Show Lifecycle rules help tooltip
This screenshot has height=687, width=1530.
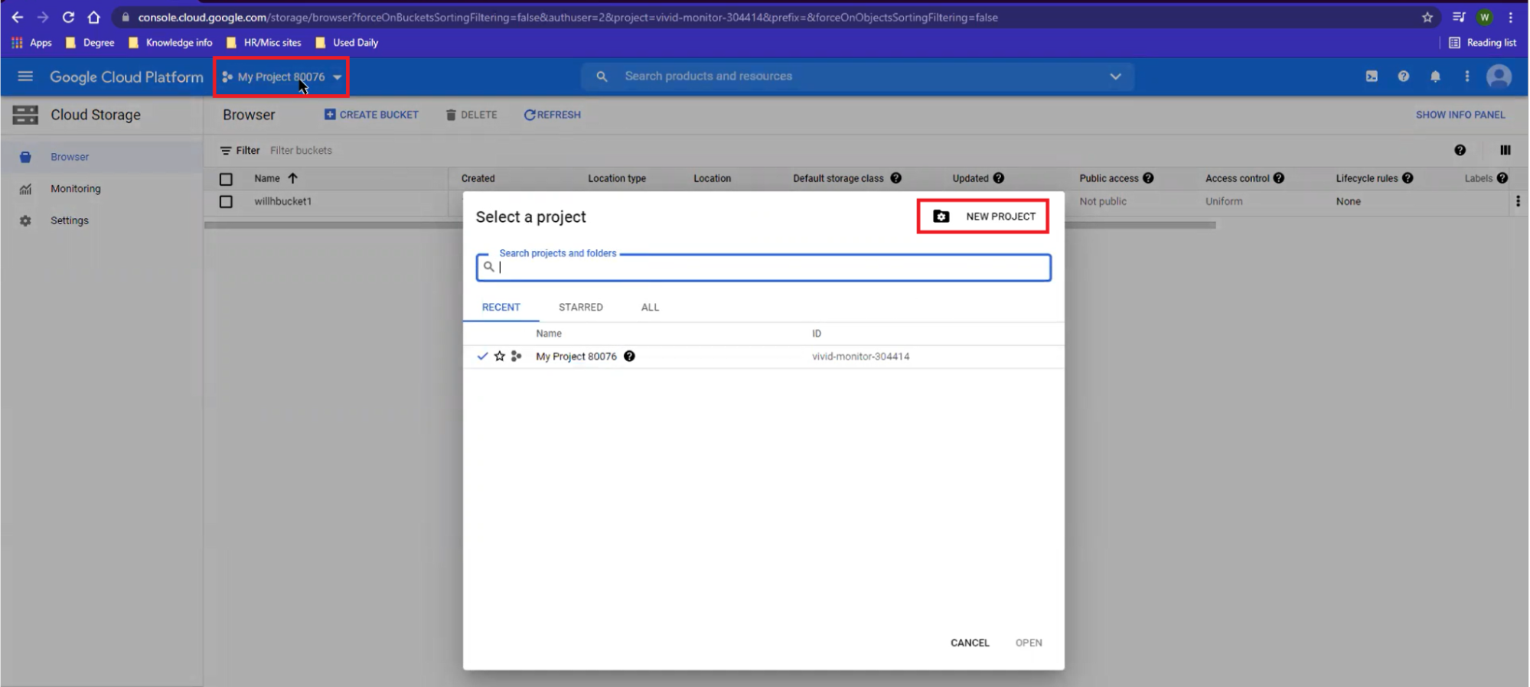tap(1407, 178)
